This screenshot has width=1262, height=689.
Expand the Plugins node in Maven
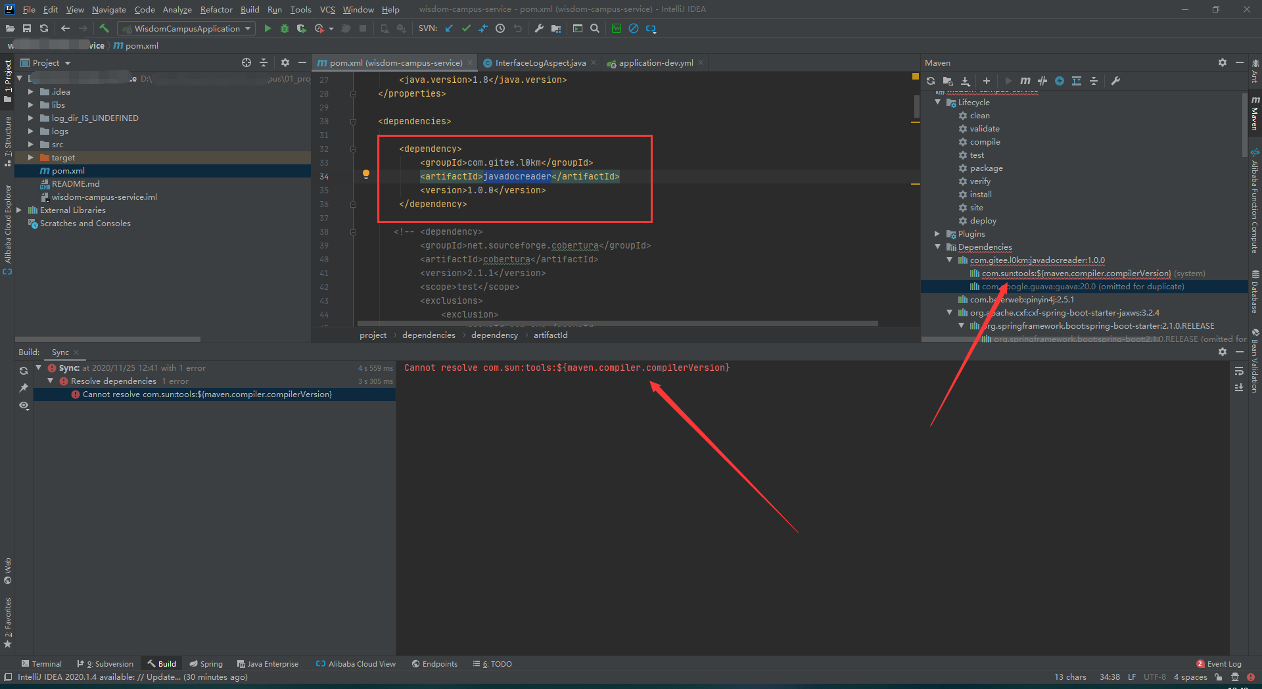tap(937, 233)
